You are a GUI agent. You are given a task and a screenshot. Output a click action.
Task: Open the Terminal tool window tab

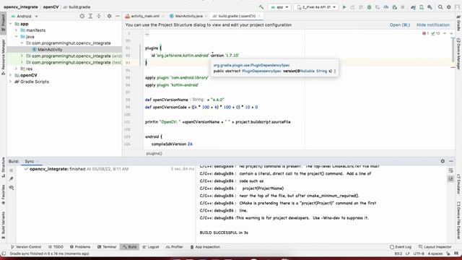(107, 247)
